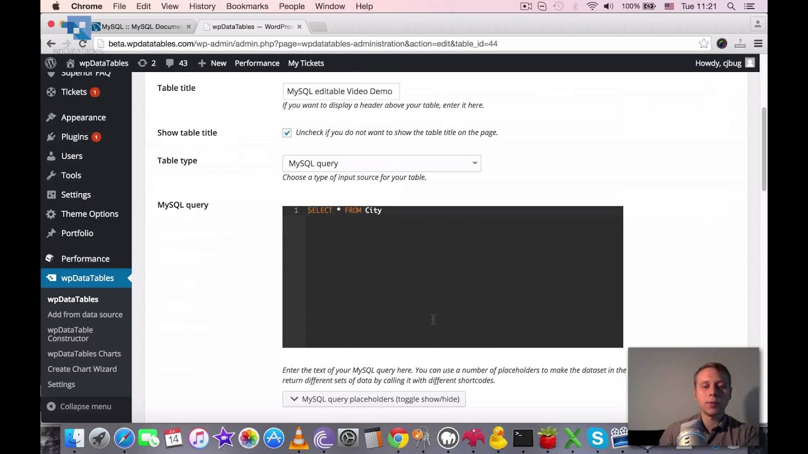
Task: Open wpDataTables Charts submenu link
Action: click(x=84, y=354)
